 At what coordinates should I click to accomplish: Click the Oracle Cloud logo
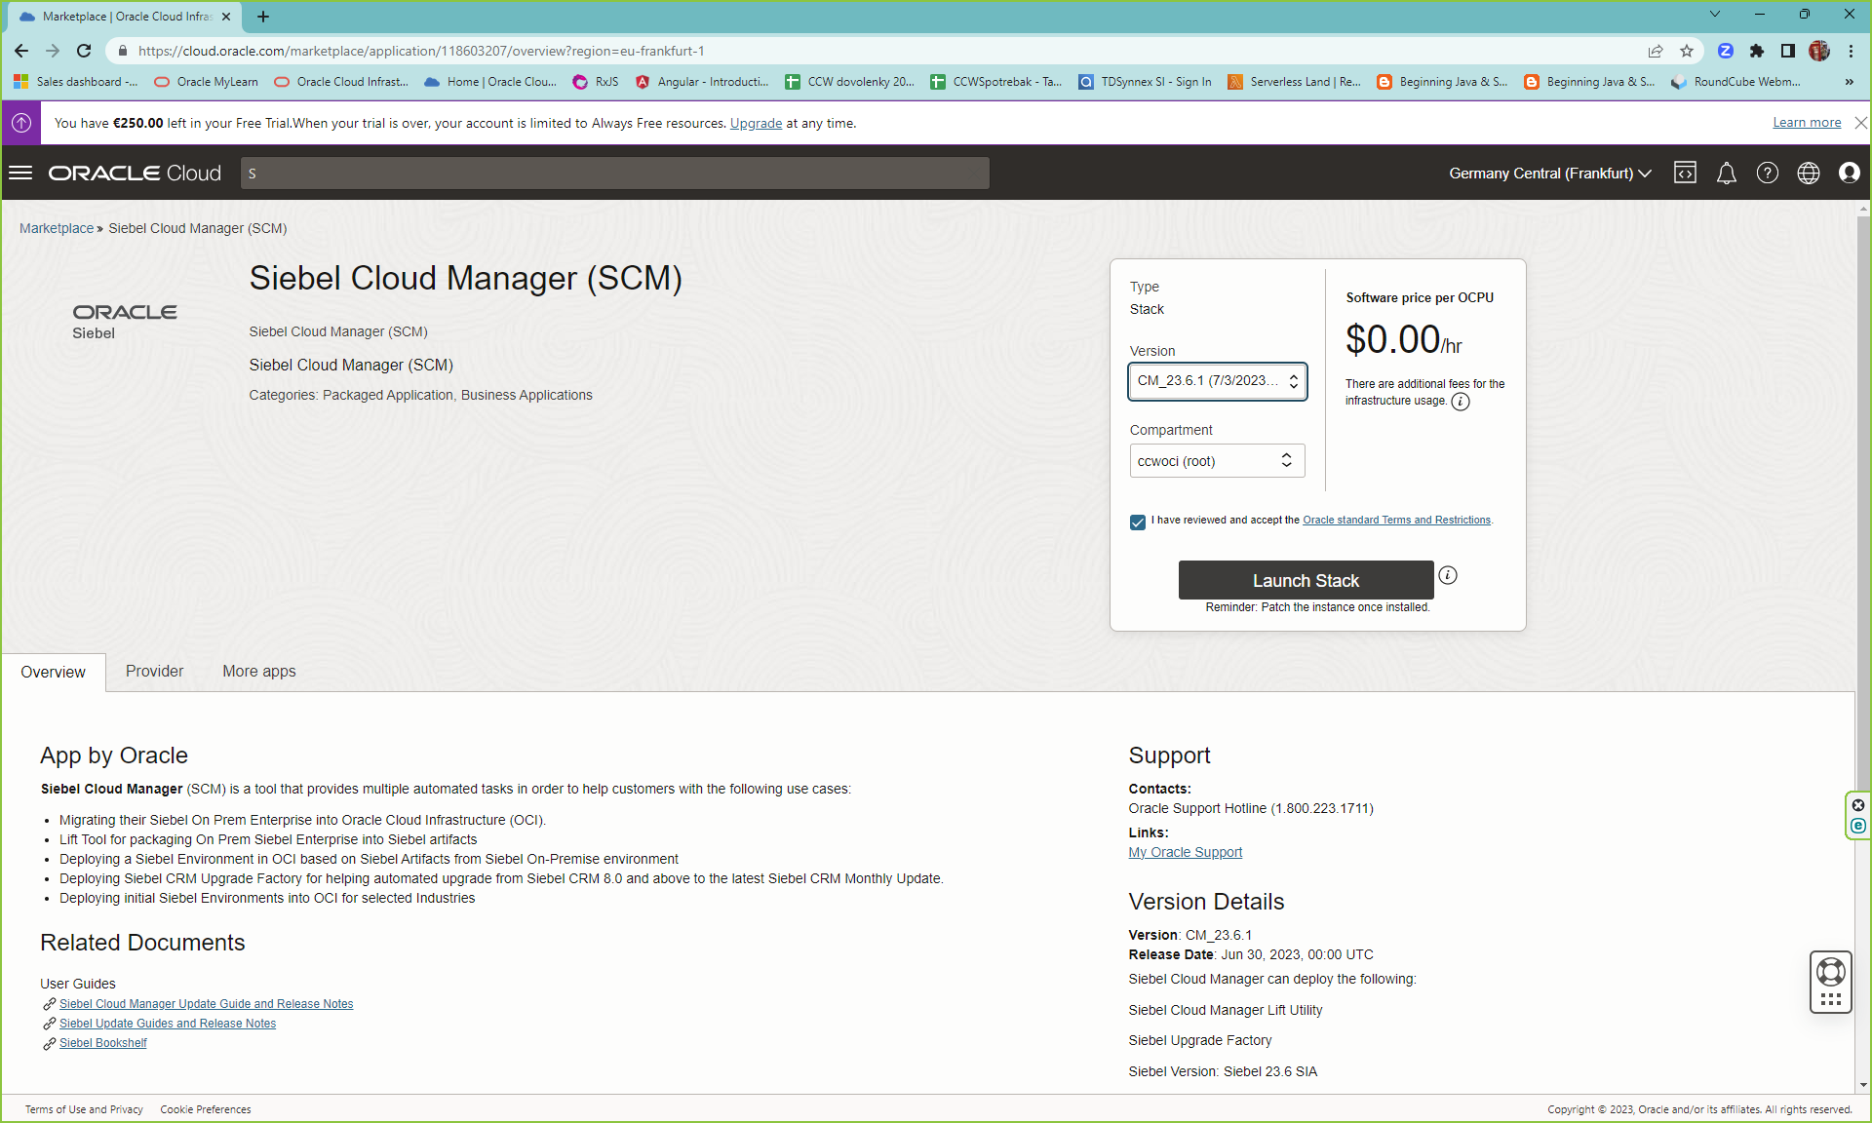click(x=135, y=173)
